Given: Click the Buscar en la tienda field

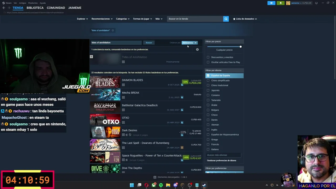Looking at the screenshot, I should 195,19.
